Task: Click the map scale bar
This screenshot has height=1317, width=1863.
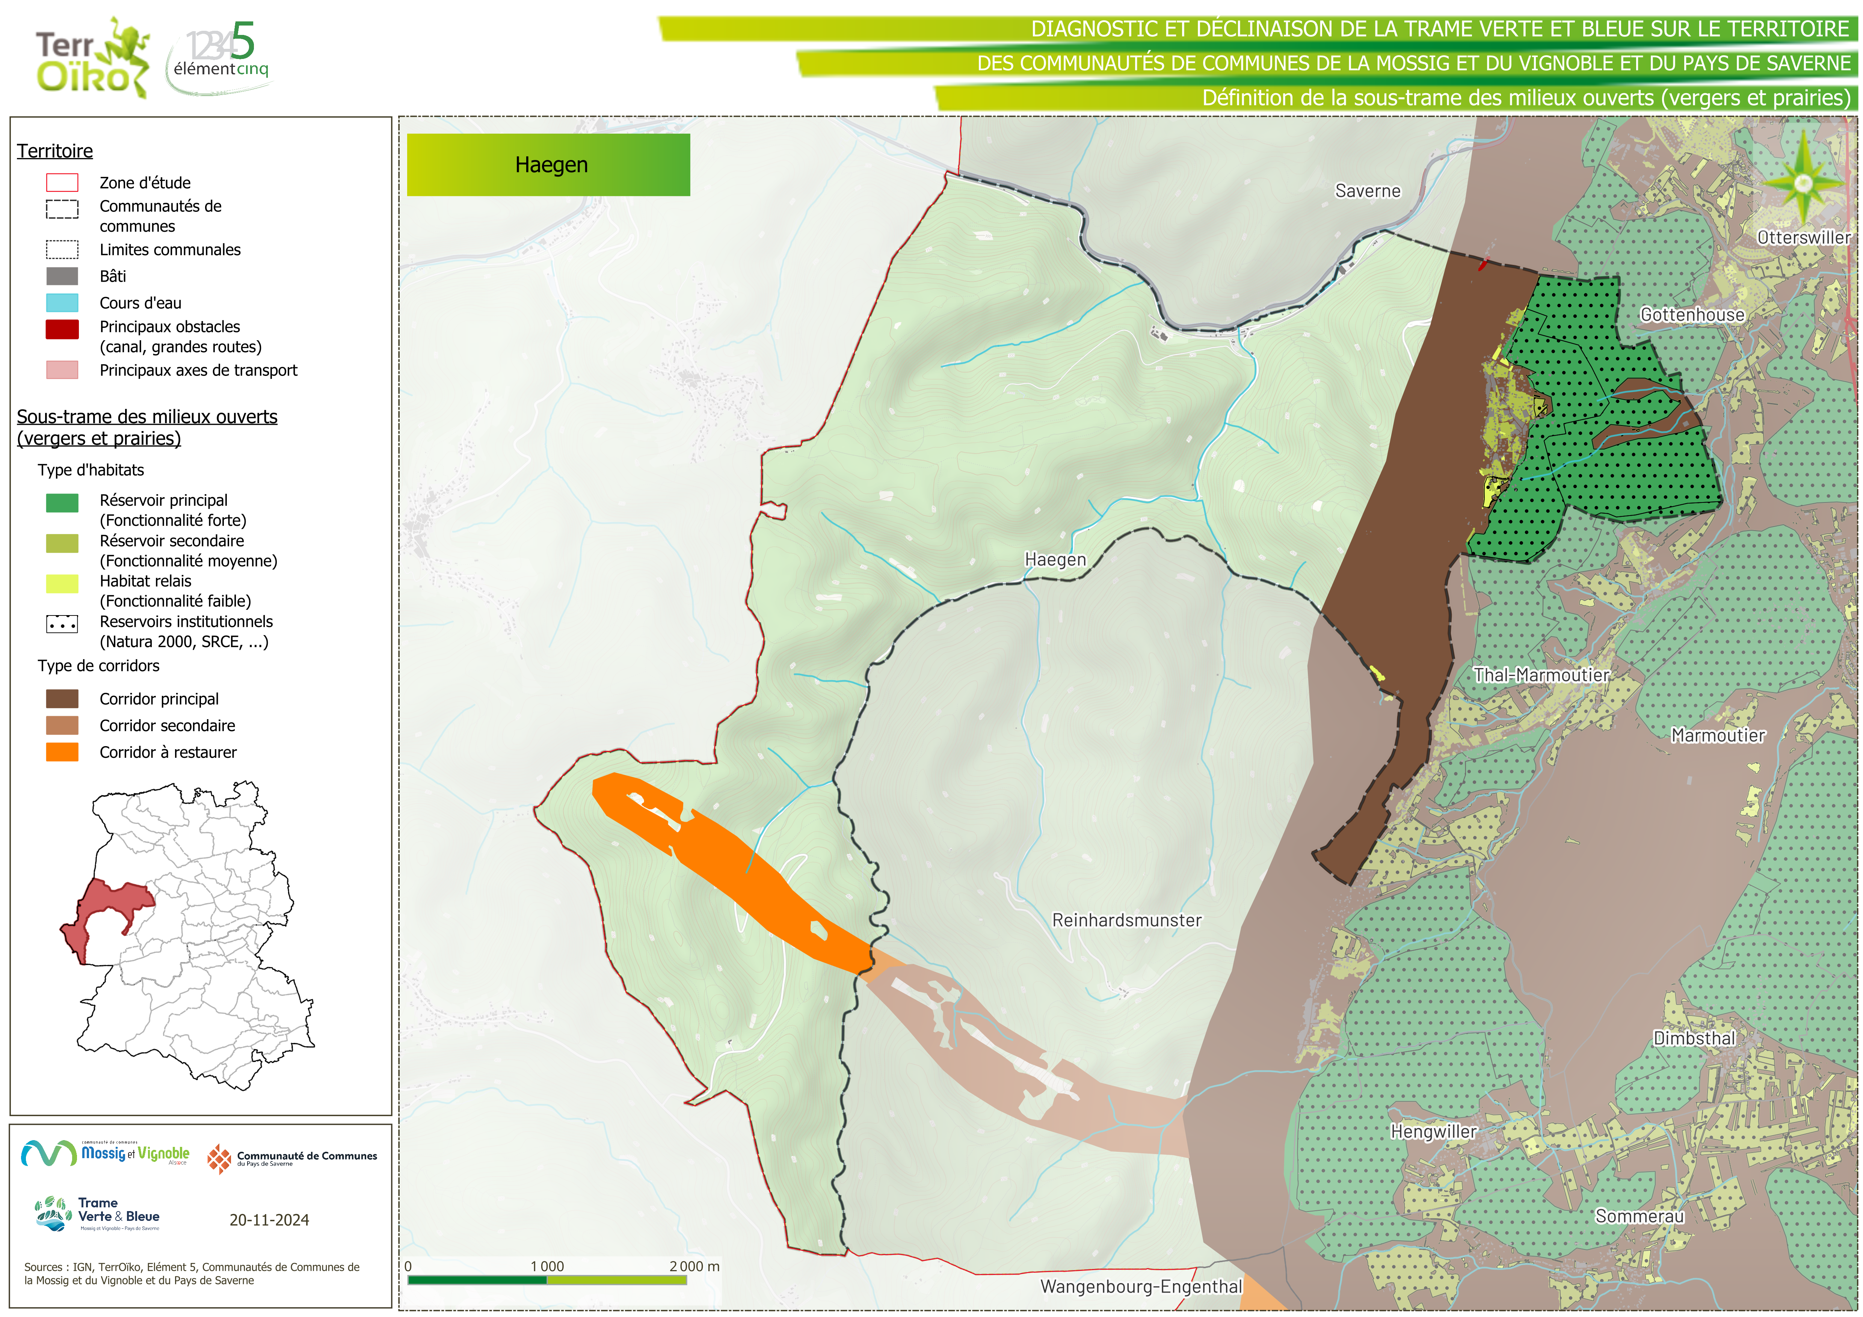Action: point(547,1280)
